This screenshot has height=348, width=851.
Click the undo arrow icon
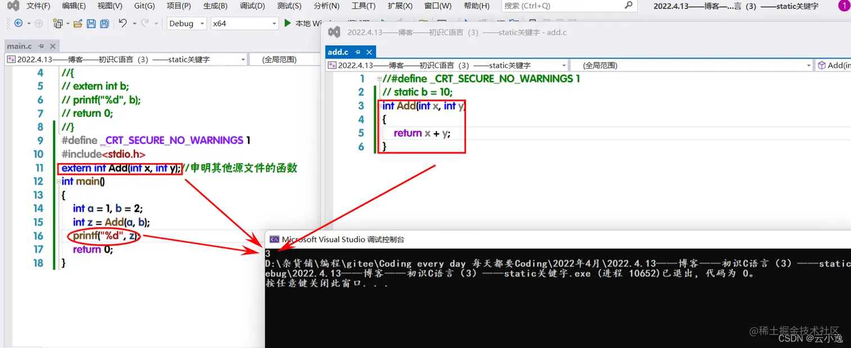123,24
